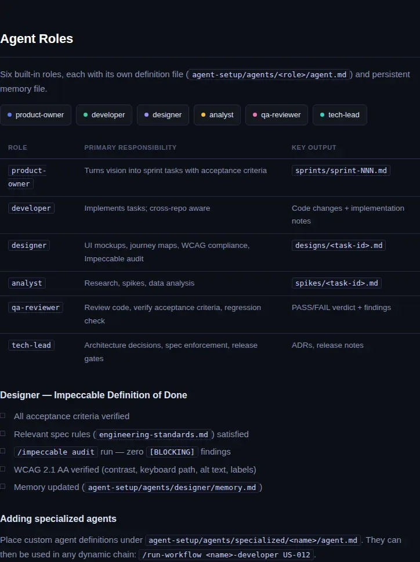Viewport: 420px width, 562px height.
Task: Click 'Code changes + implementation notes' cell
Action: coord(348,215)
